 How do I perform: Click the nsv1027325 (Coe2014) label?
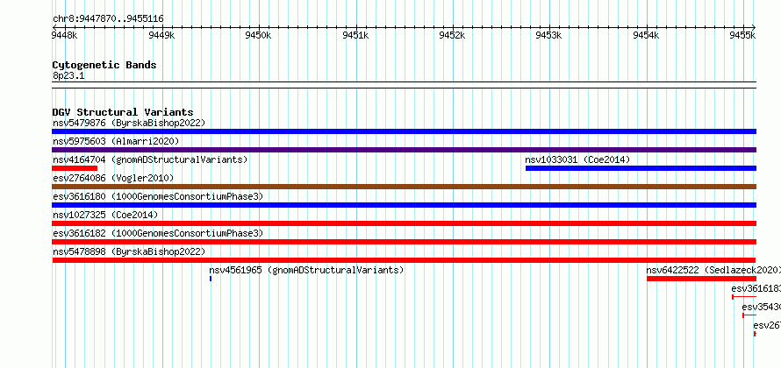[105, 215]
